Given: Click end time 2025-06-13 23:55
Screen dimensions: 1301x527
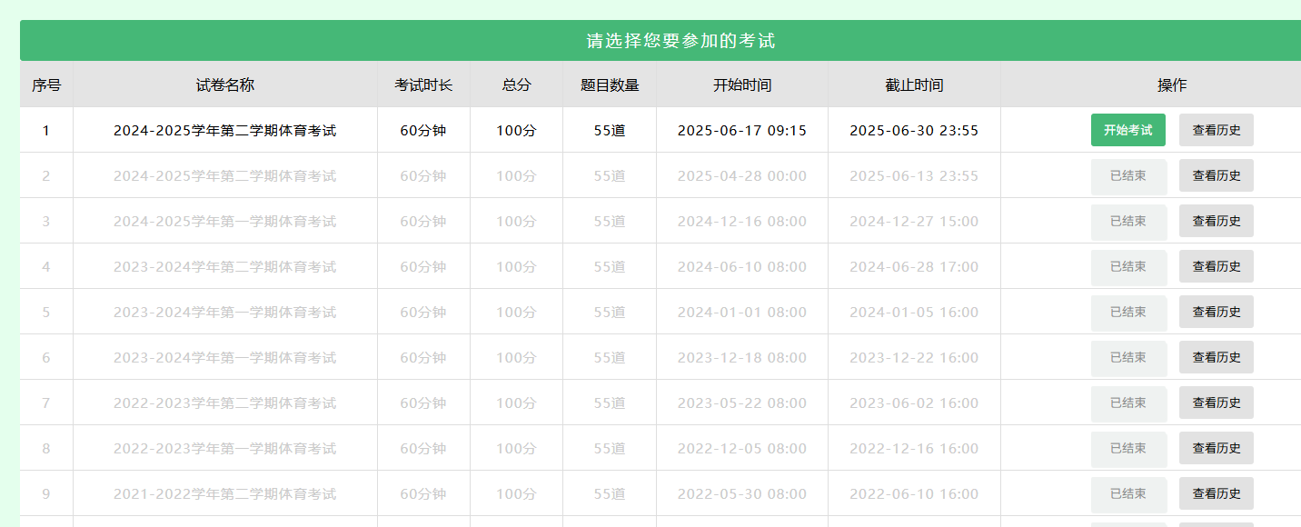Looking at the screenshot, I should click(914, 176).
